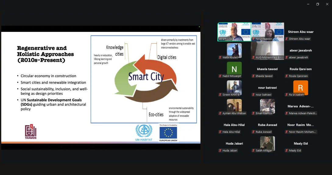Click large 'Noor Rasim Mo...' tile name
The width and height of the screenshot is (332, 175).
point(301,125)
